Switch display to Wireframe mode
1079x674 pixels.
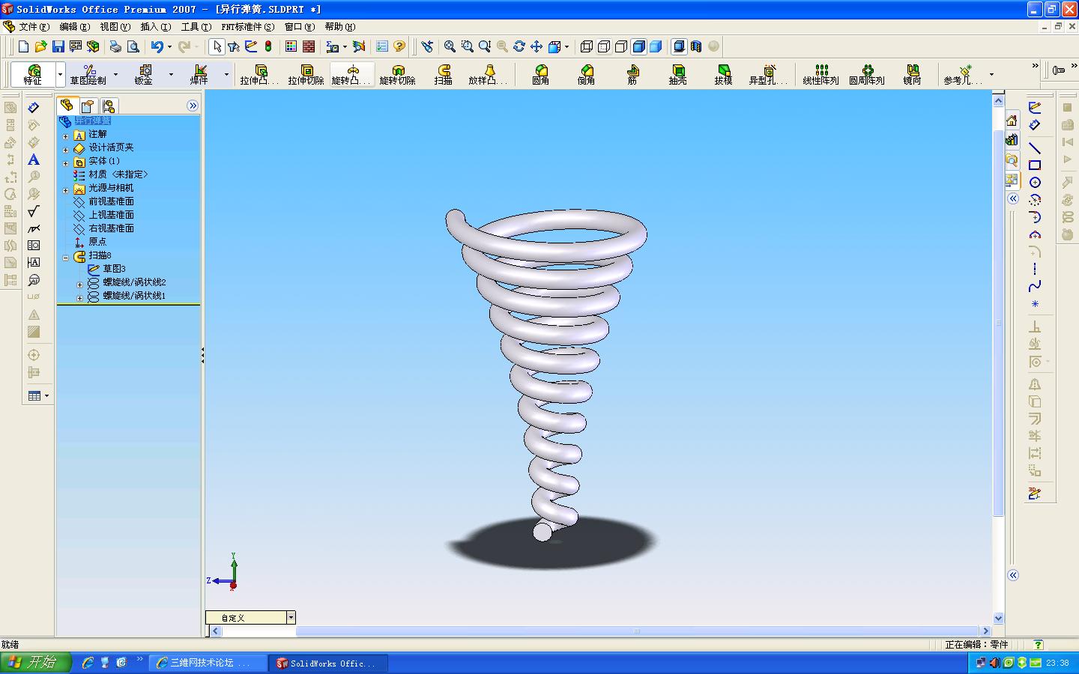click(x=587, y=46)
